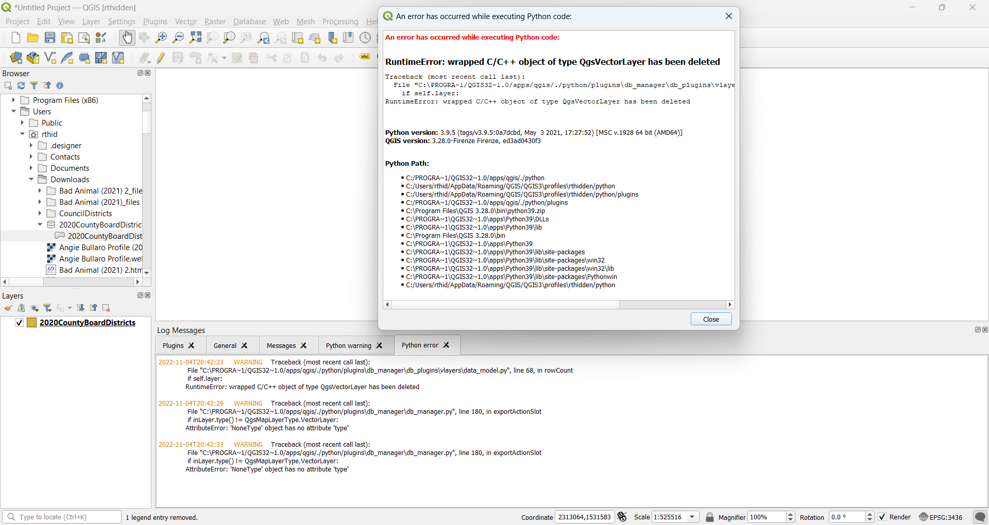989x525 pixels.
Task: Open the Processing menu
Action: (x=340, y=22)
